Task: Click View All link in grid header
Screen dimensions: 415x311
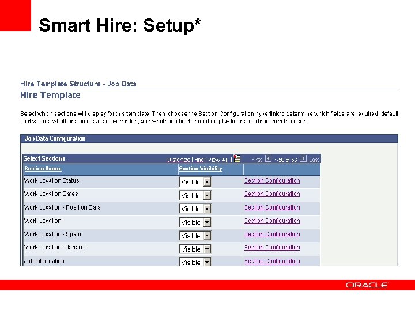Action: pyautogui.click(x=217, y=160)
